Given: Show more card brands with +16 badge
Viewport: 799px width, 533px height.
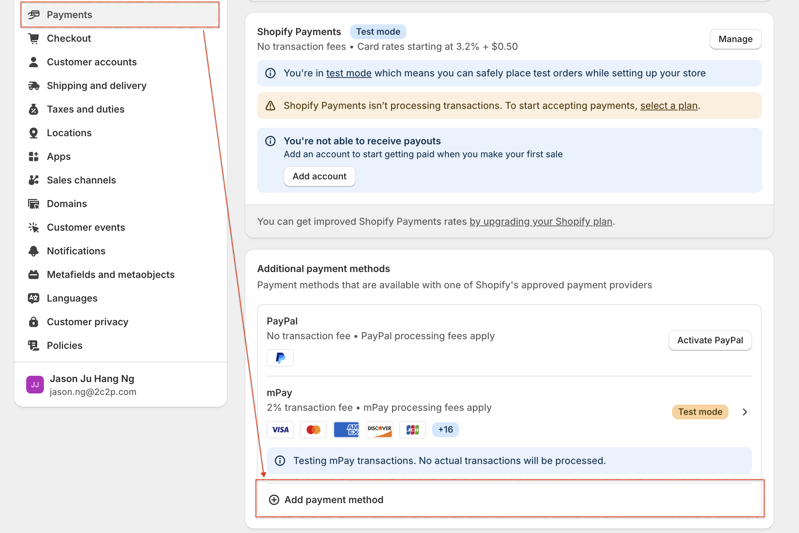Looking at the screenshot, I should 445,430.
